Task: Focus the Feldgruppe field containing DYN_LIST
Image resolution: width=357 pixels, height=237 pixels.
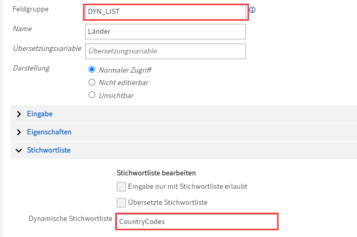Action: [x=166, y=11]
